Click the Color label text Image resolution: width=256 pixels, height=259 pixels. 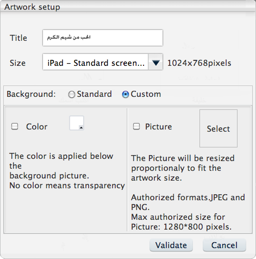pos(37,127)
